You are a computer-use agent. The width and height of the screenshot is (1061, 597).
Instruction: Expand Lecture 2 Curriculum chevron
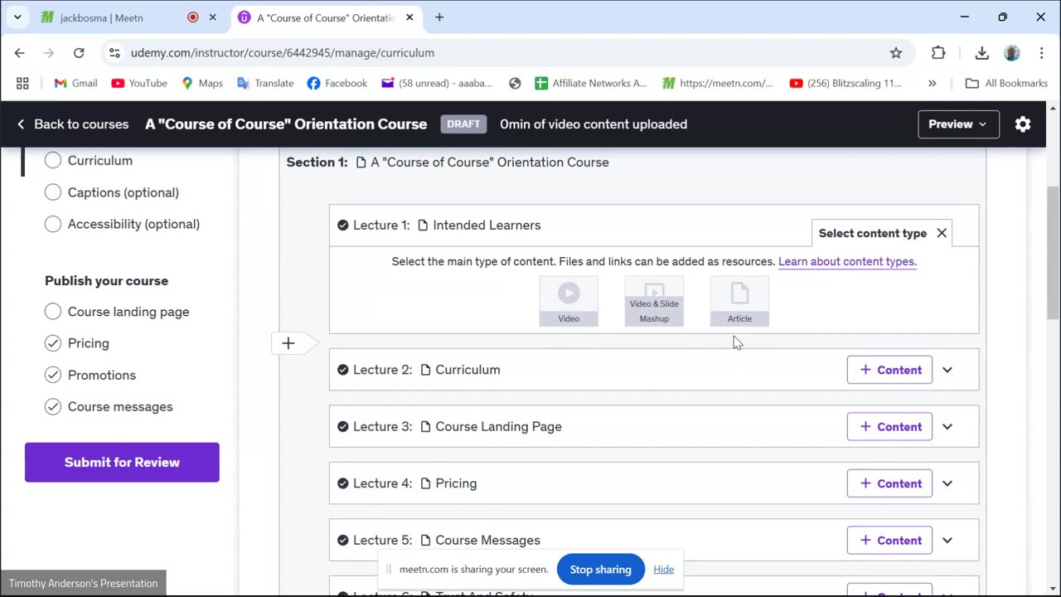coord(947,370)
